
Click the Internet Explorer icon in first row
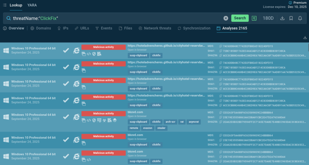76,50
